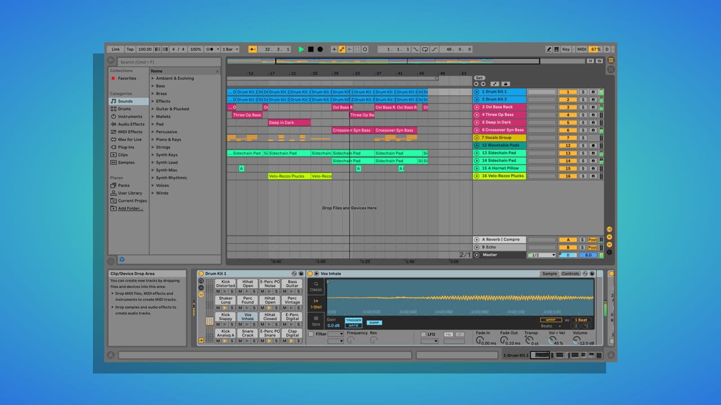Click the Link button
Image resolution: width=721 pixels, height=405 pixels.
point(115,49)
